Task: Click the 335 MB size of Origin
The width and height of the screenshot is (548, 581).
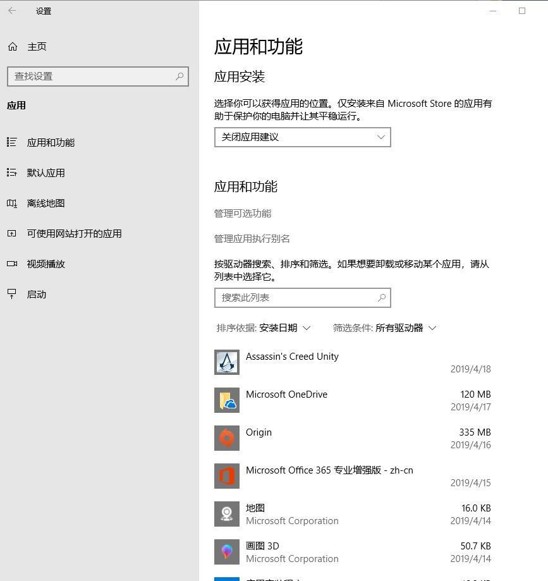Action: (x=475, y=432)
